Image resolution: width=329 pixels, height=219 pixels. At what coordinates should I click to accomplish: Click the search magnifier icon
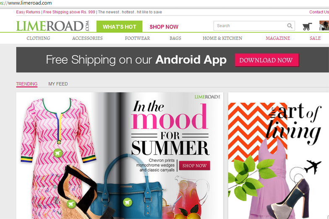pos(290,26)
